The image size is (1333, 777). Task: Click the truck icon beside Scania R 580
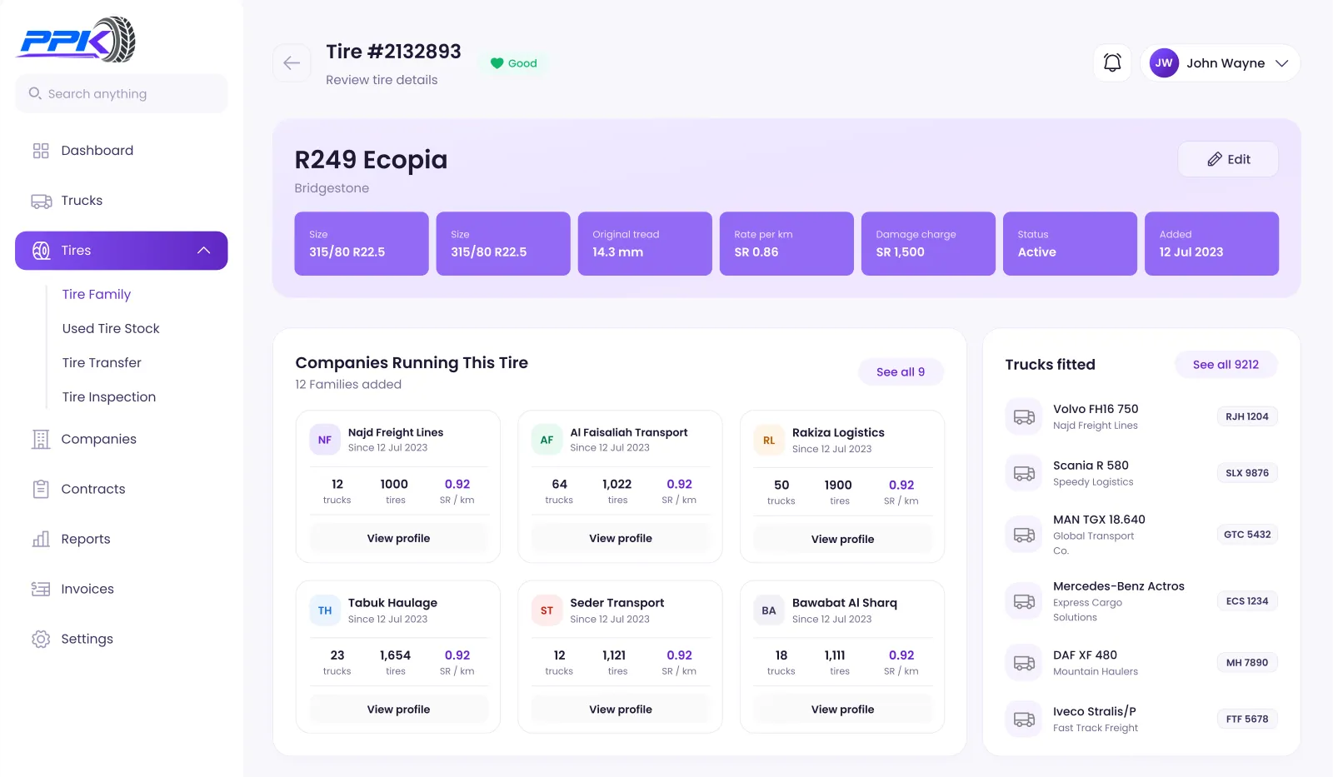click(1024, 473)
